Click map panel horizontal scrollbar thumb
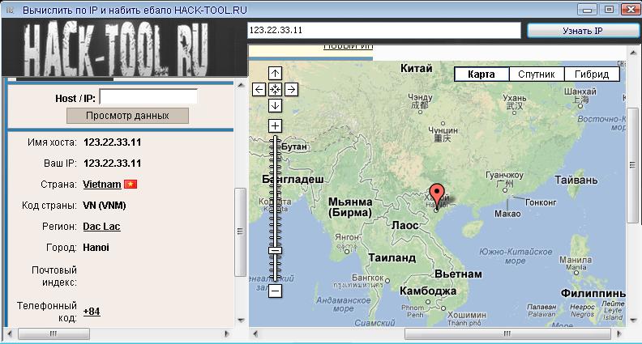The height and width of the screenshot is (344, 642). (507, 333)
